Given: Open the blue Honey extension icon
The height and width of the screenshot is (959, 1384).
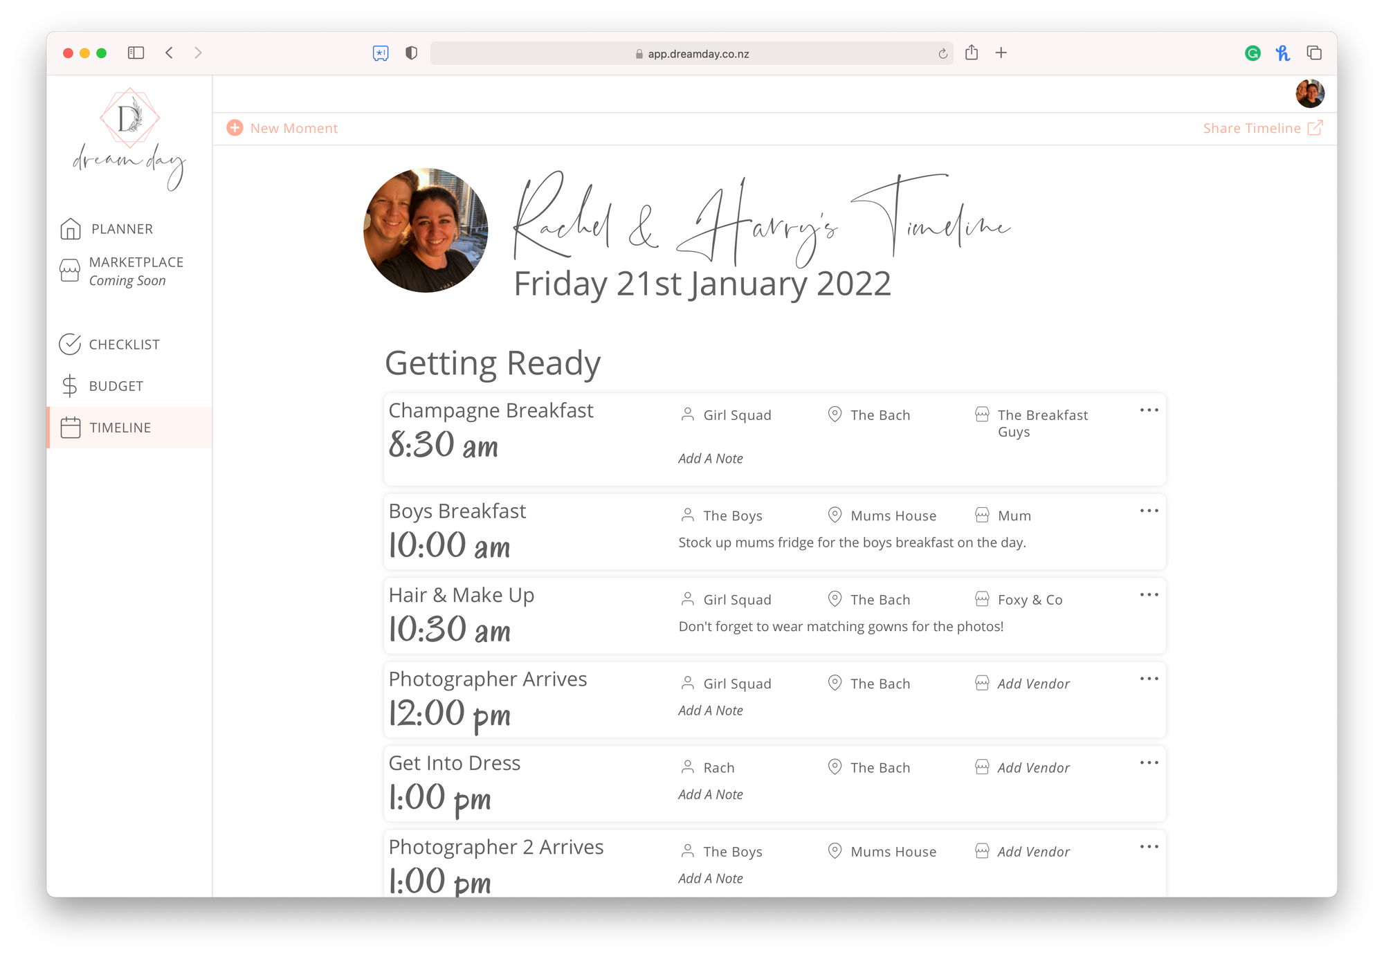Looking at the screenshot, I should point(1283,53).
